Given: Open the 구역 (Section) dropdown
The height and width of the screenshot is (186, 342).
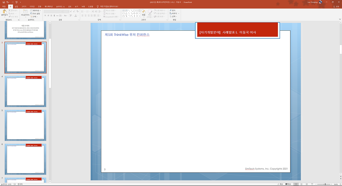Looking at the screenshot, I should (34, 17).
